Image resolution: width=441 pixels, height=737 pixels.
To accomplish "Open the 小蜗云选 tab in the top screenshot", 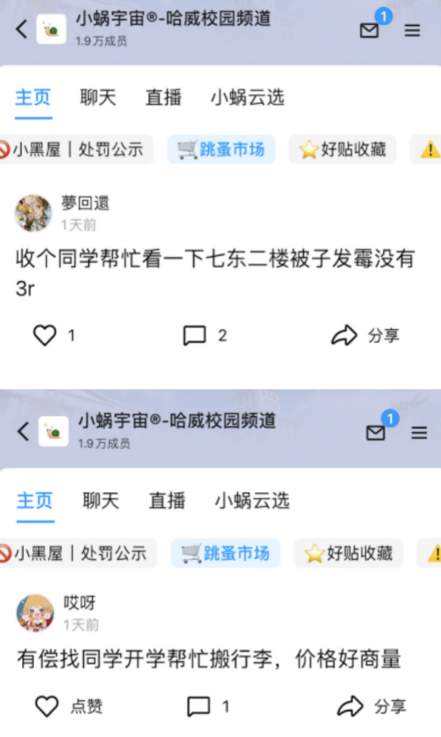I will (x=248, y=98).
